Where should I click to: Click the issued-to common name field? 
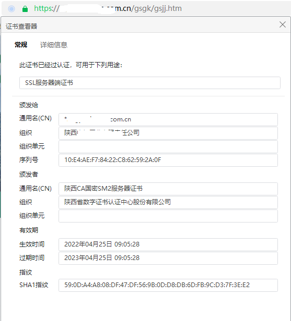(x=168, y=119)
